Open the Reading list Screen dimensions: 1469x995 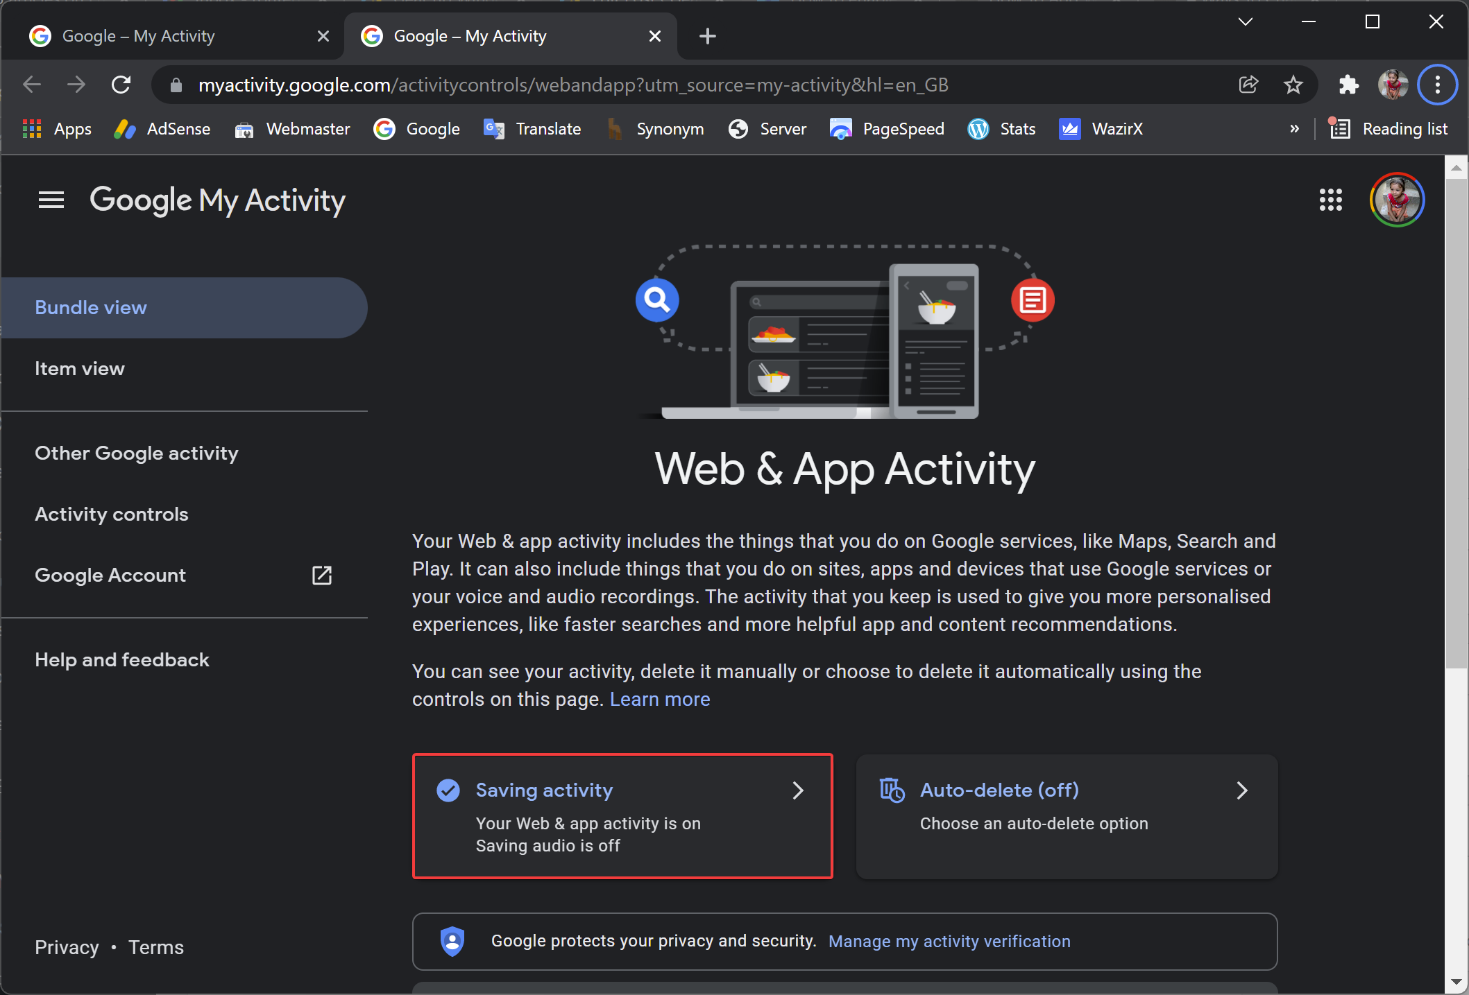1389,129
